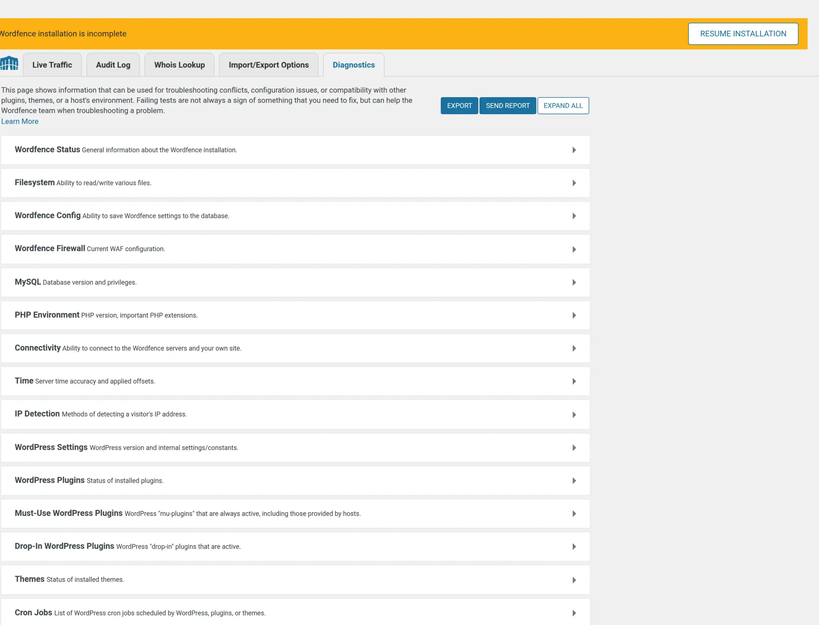Click the 'IP Detection' heading text

coord(37,414)
